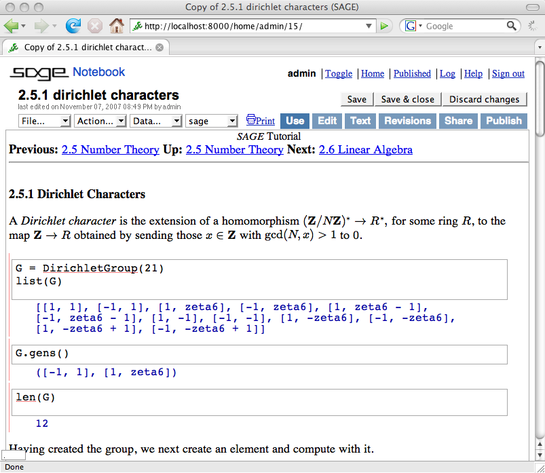The image size is (545, 473).
Task: Open the Home link
Action: (373, 74)
